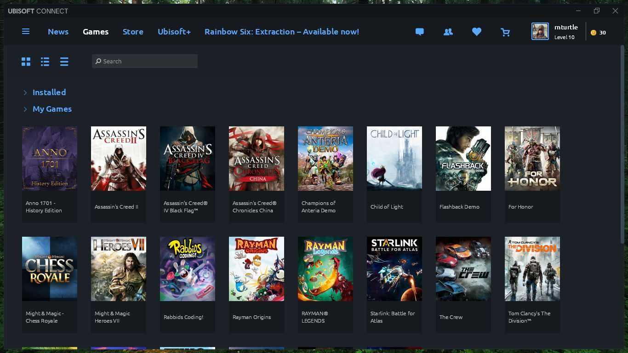The image size is (628, 353).
Task: Switch to large grid view
Action: pyautogui.click(x=26, y=62)
